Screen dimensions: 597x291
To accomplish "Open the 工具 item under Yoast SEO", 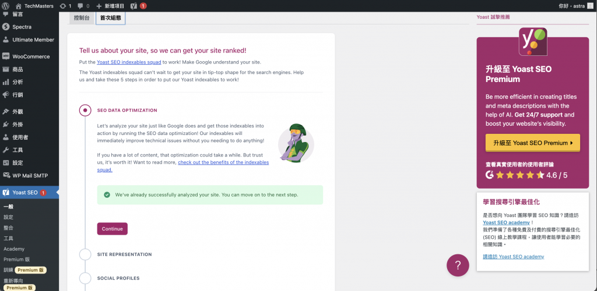I will 8,239.
